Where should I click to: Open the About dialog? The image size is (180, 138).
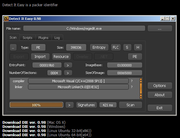pyautogui.click(x=160, y=95)
